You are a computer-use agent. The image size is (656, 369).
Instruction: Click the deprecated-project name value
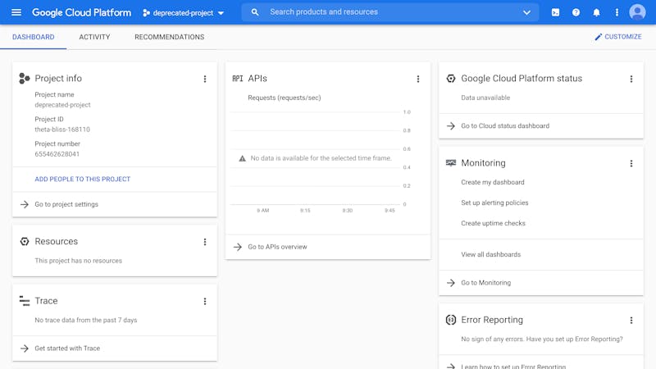click(62, 105)
